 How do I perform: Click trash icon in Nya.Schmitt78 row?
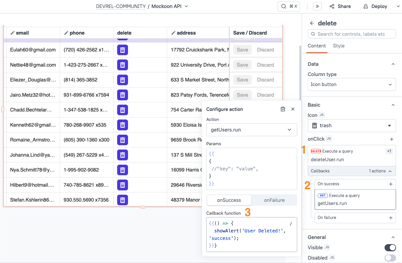tap(122, 170)
